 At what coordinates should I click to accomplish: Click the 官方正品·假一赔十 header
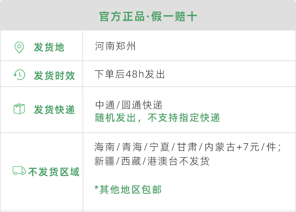coord(148,17)
